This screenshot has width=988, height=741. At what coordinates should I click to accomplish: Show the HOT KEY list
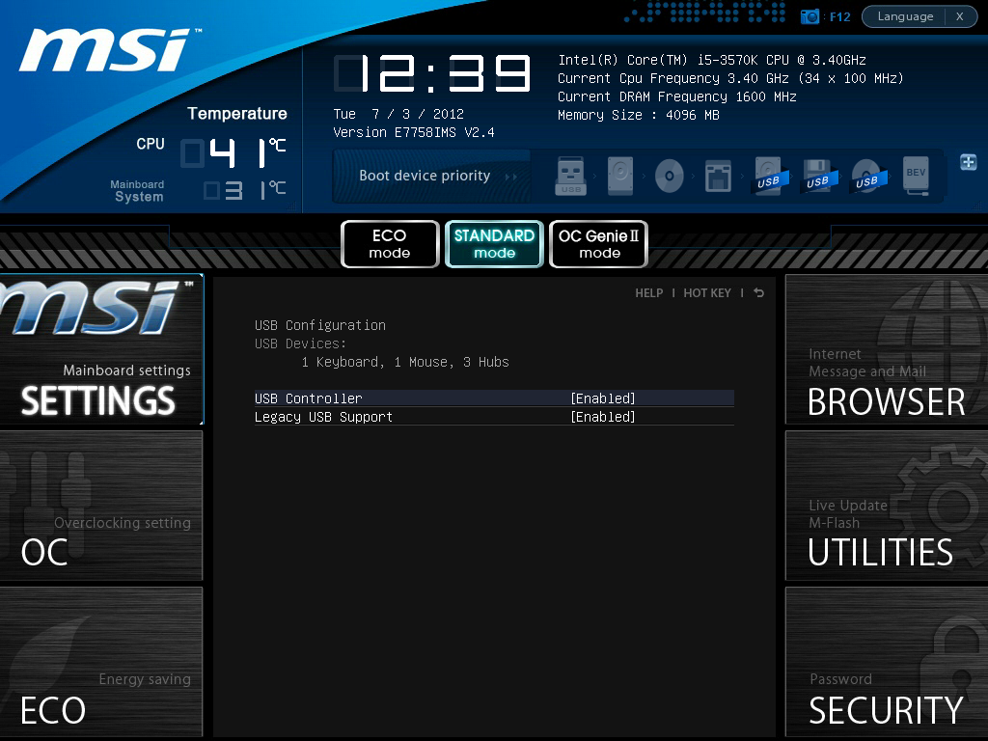pyautogui.click(x=707, y=293)
